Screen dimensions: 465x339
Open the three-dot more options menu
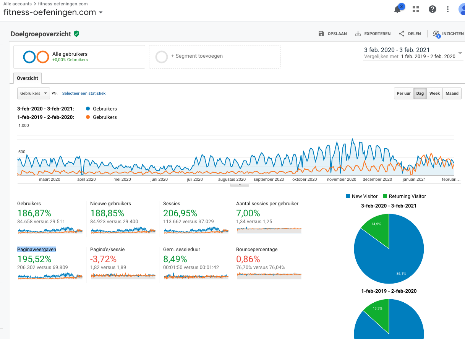pyautogui.click(x=448, y=9)
